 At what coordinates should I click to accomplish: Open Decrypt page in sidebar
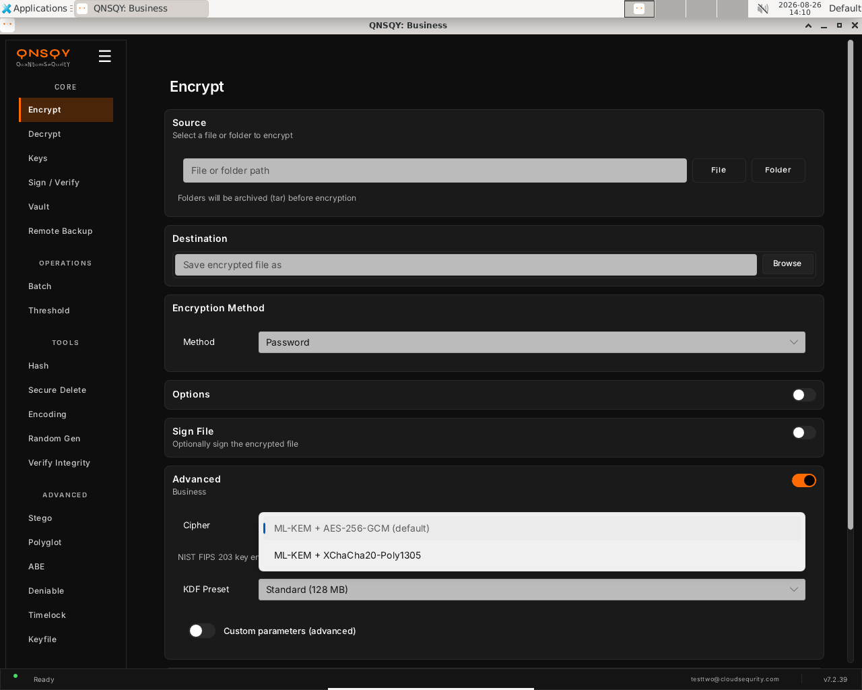coord(66,134)
